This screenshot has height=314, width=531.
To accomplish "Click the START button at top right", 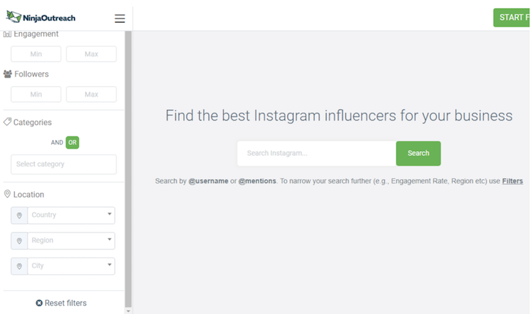I will (512, 18).
